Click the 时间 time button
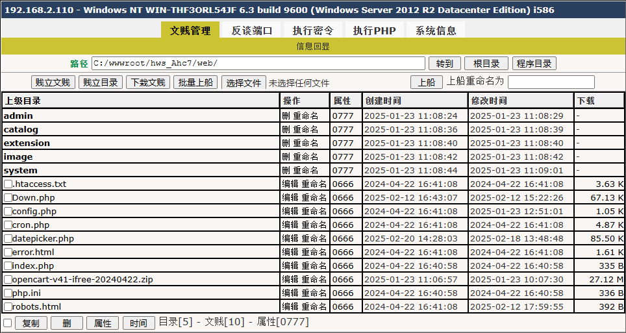Screen dimensions: 626x333 [x=138, y=323]
